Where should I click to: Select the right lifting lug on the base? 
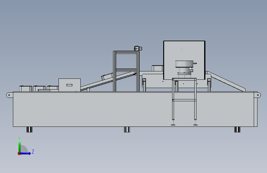click(x=257, y=95)
